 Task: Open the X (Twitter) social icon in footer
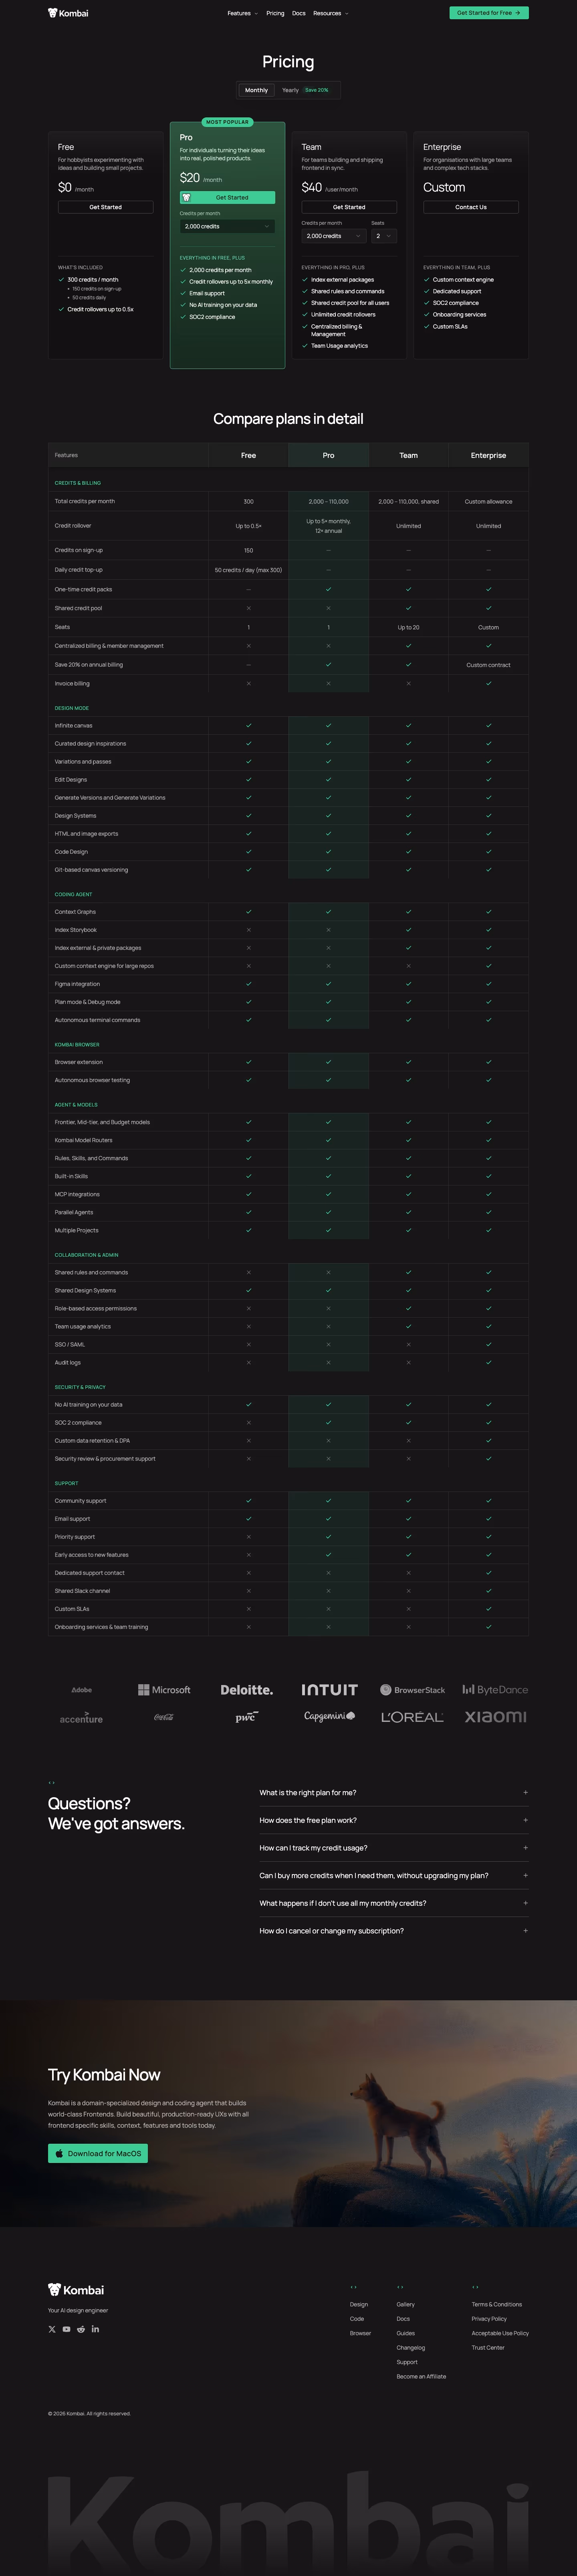pyautogui.click(x=52, y=2329)
